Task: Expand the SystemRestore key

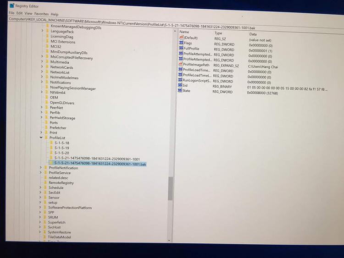Action: (40, 232)
